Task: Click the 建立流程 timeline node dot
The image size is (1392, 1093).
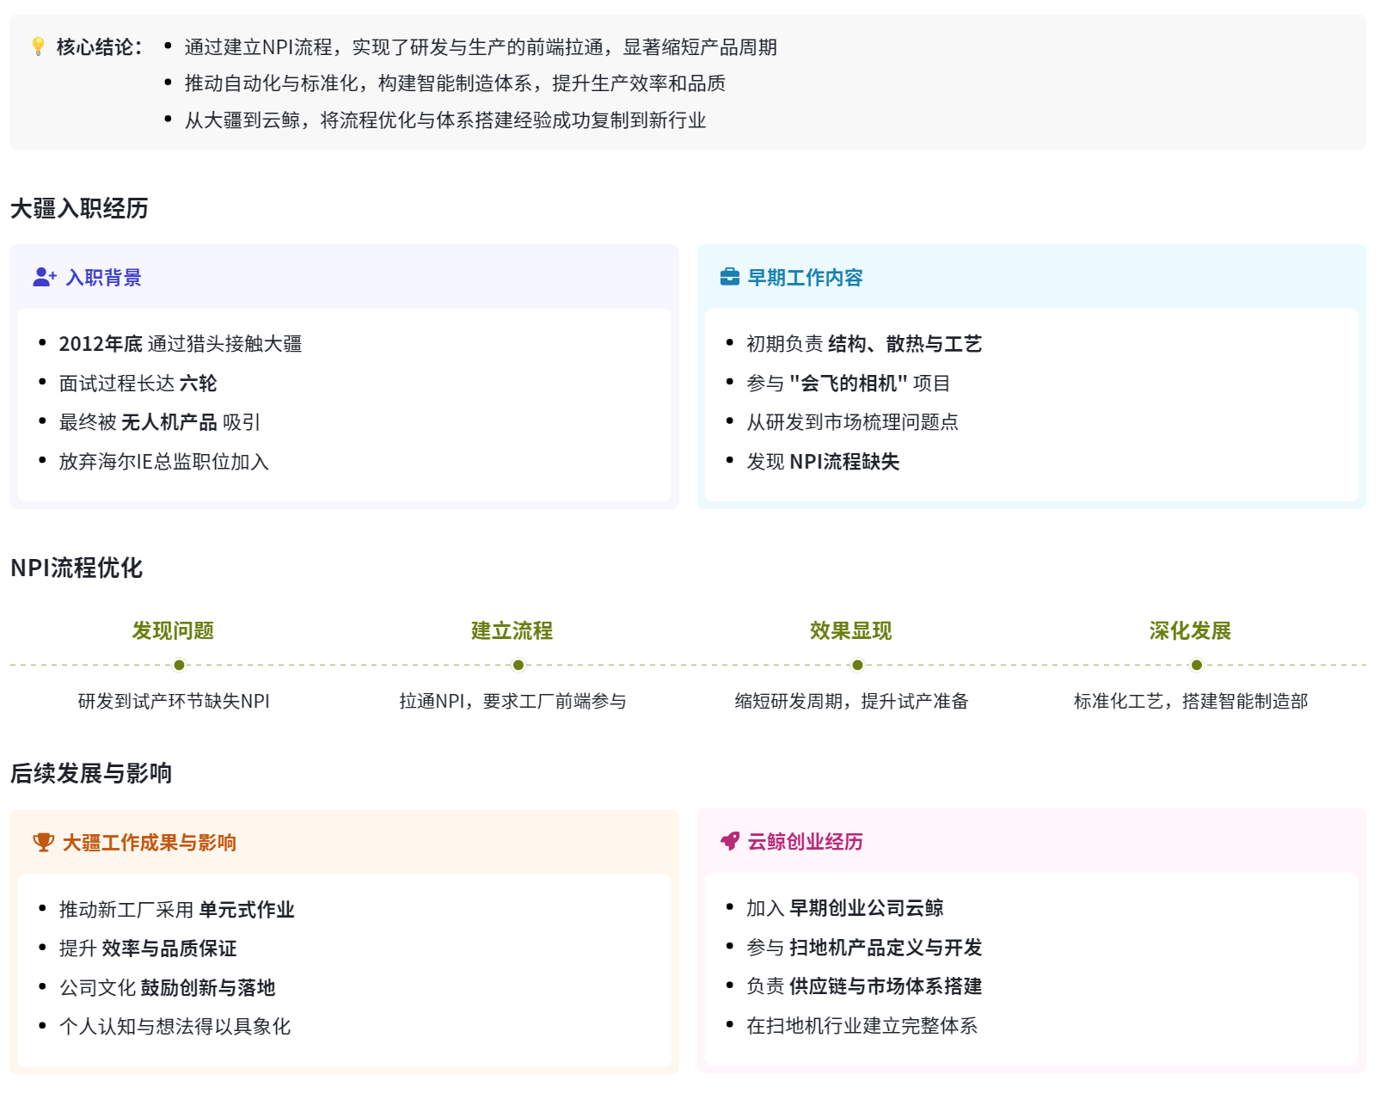Action: click(x=517, y=664)
